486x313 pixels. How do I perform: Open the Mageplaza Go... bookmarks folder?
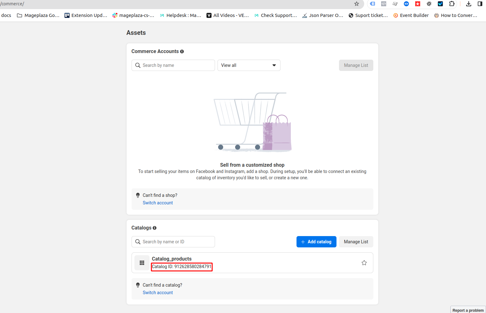click(x=38, y=15)
